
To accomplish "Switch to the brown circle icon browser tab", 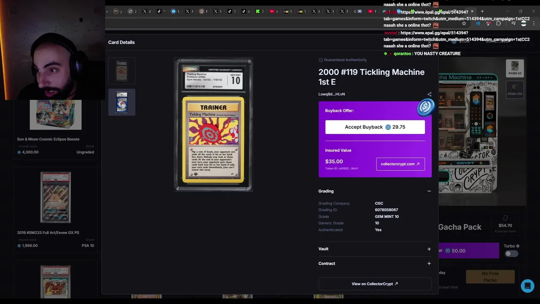I will pos(202,11).
